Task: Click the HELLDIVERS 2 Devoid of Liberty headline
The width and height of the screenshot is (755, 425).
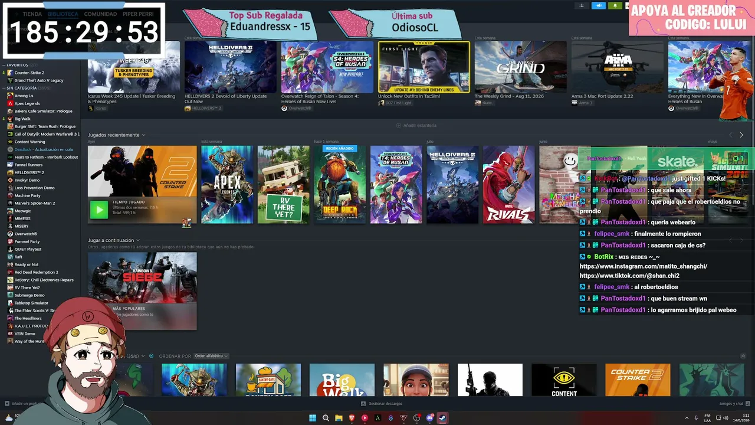Action: pos(225,99)
